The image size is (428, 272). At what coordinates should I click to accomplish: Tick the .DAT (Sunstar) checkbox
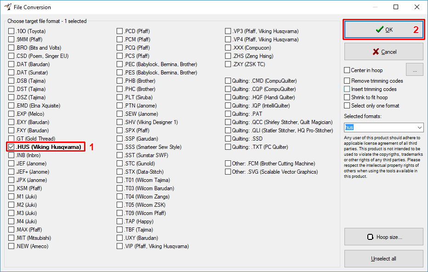(x=11, y=73)
